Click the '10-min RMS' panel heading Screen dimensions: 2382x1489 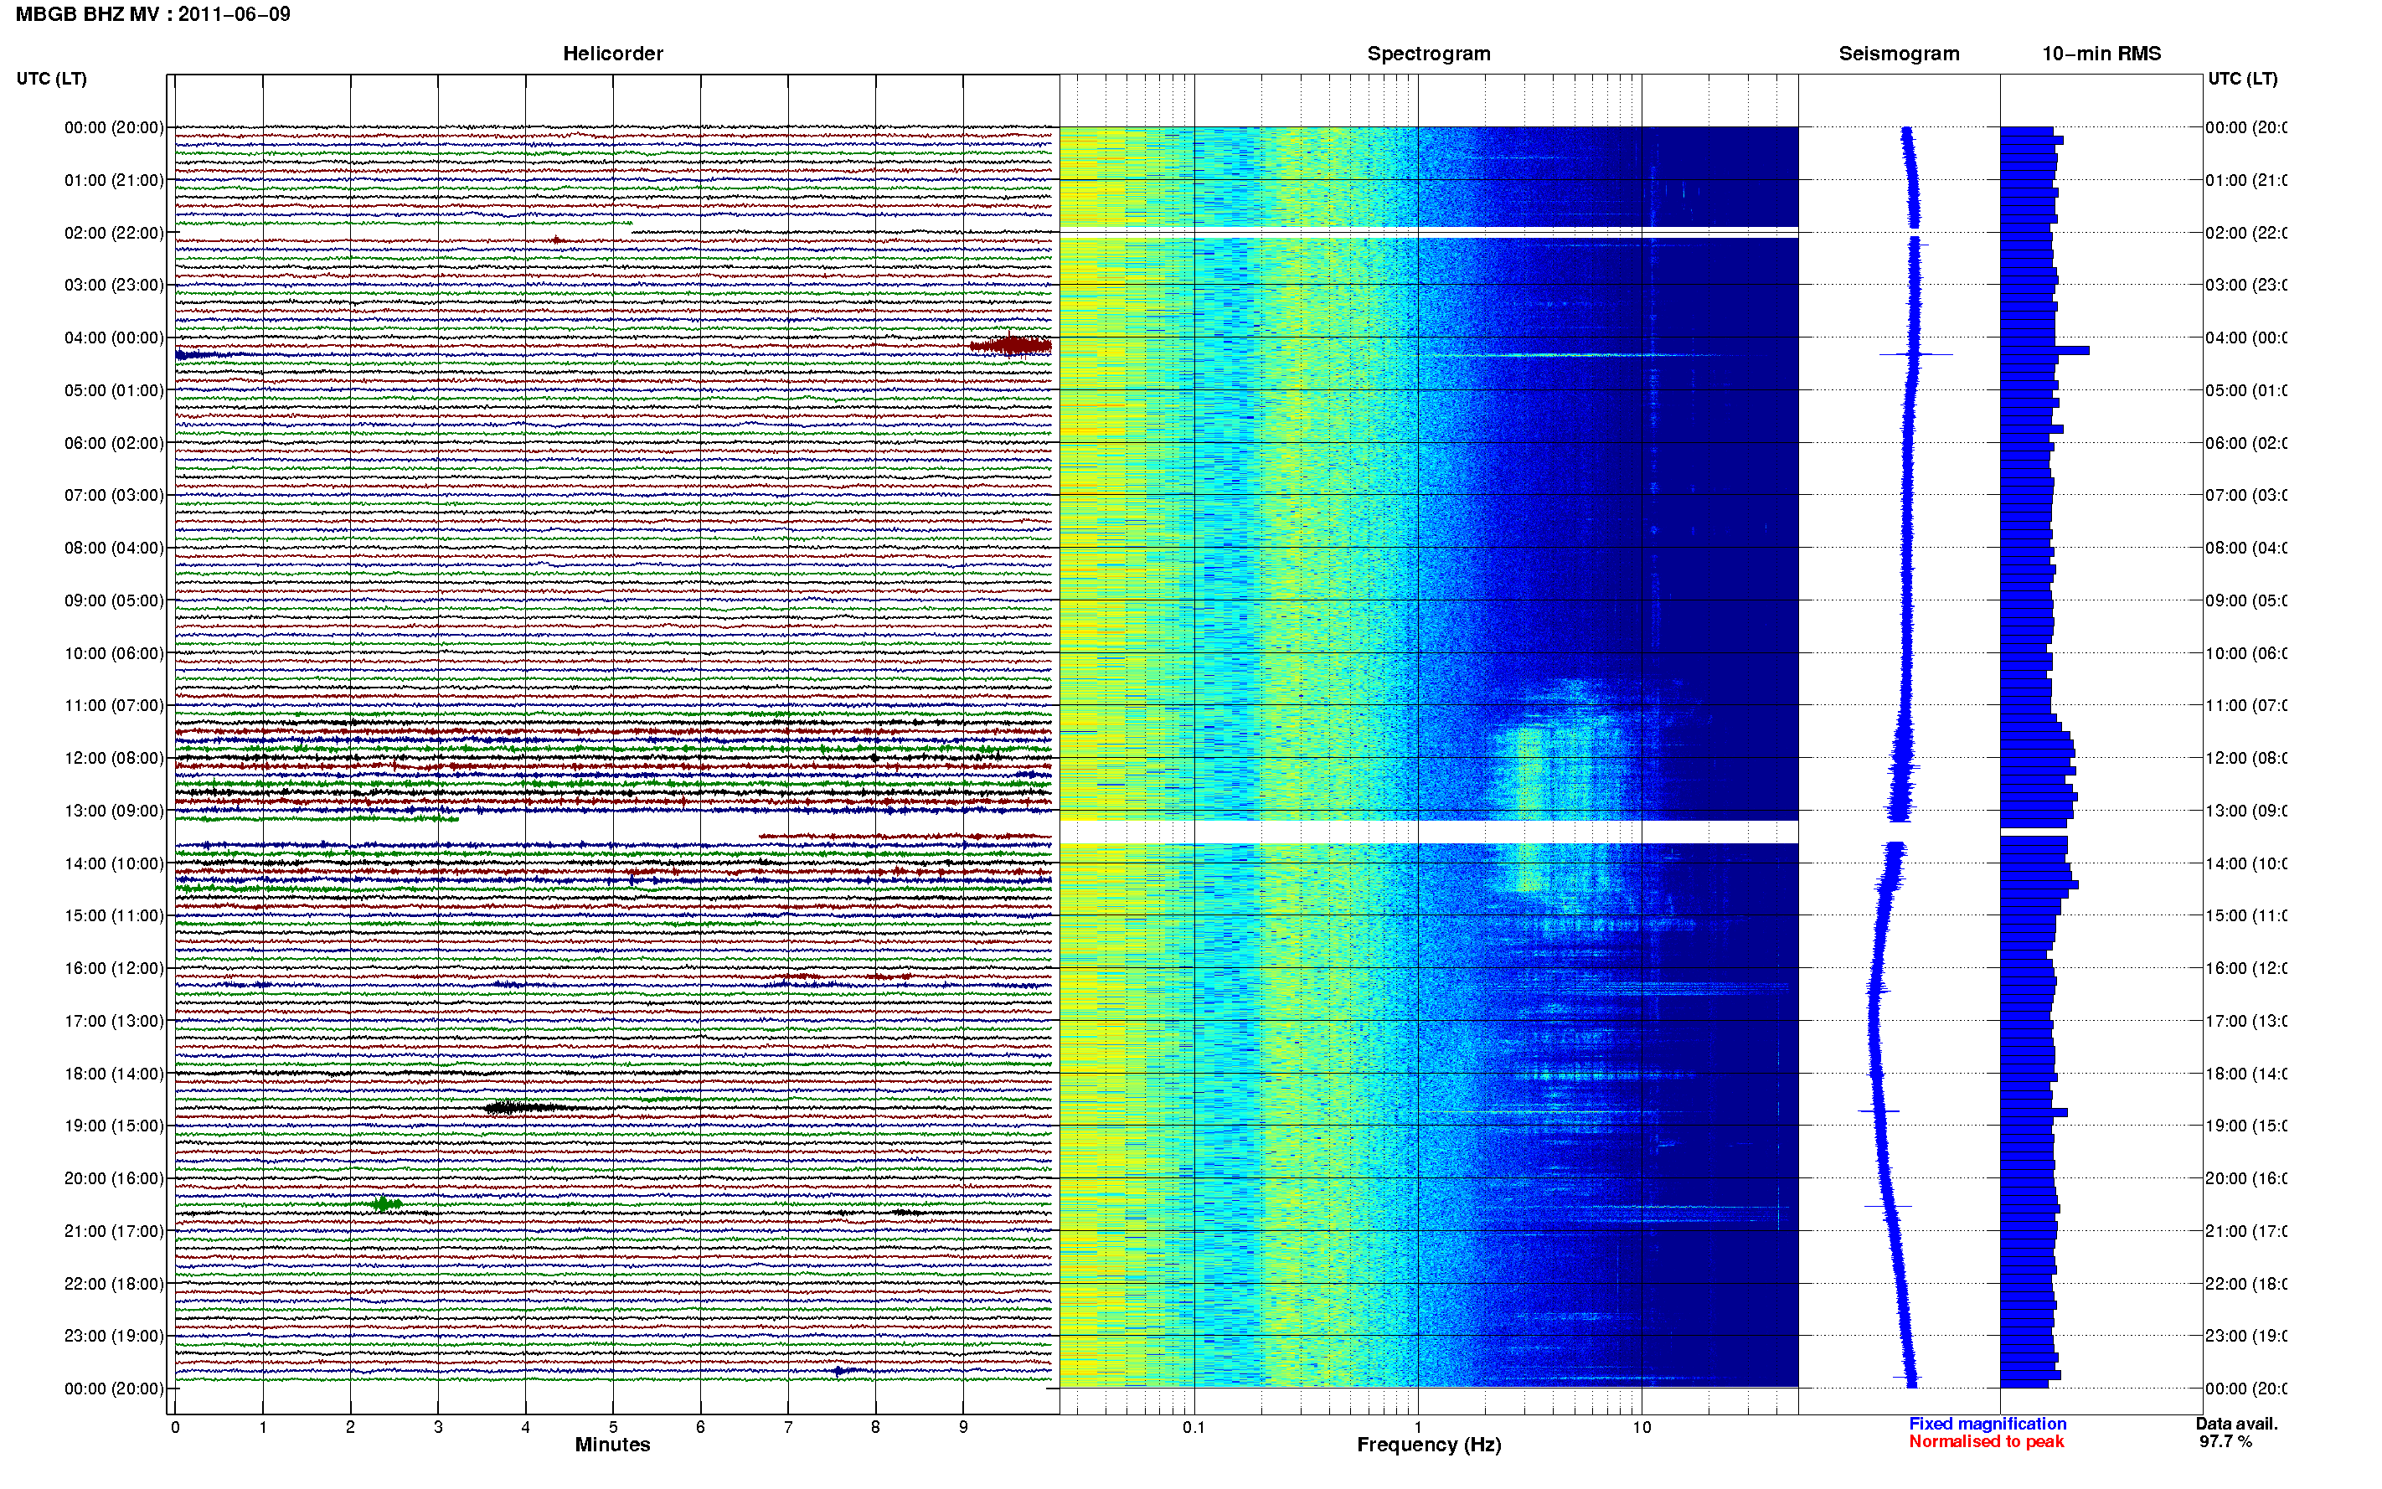(x=2101, y=54)
